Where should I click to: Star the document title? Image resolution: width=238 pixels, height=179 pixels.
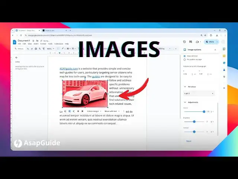pos(33,40)
